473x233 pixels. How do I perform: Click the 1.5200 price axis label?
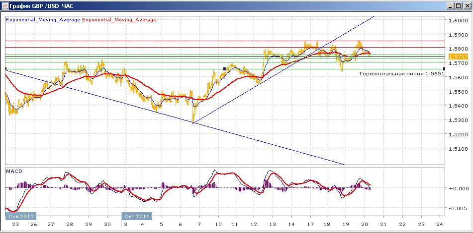click(x=457, y=134)
